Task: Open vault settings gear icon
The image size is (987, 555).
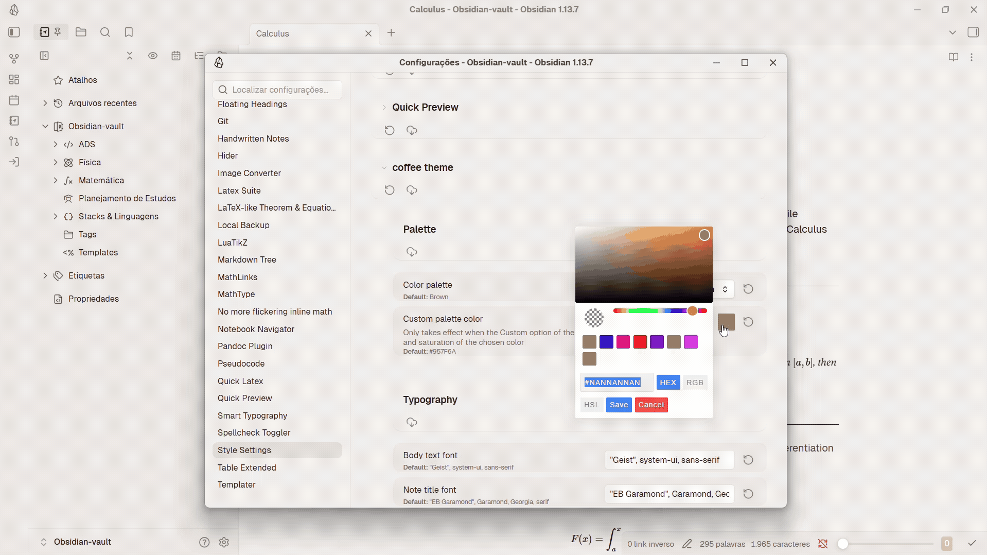Action: [x=224, y=542]
